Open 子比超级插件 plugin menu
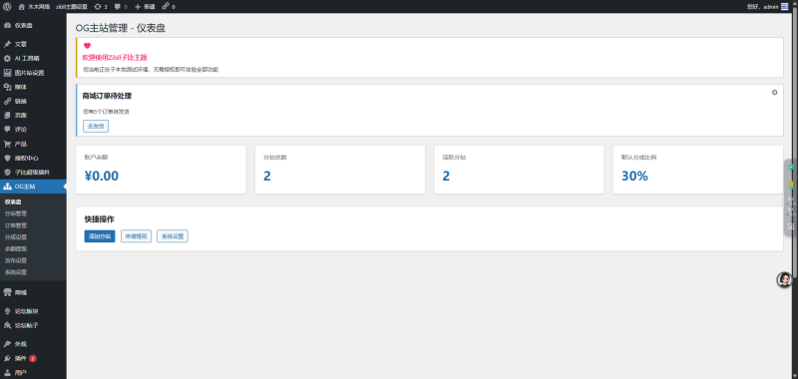This screenshot has width=798, height=379. coord(33,172)
